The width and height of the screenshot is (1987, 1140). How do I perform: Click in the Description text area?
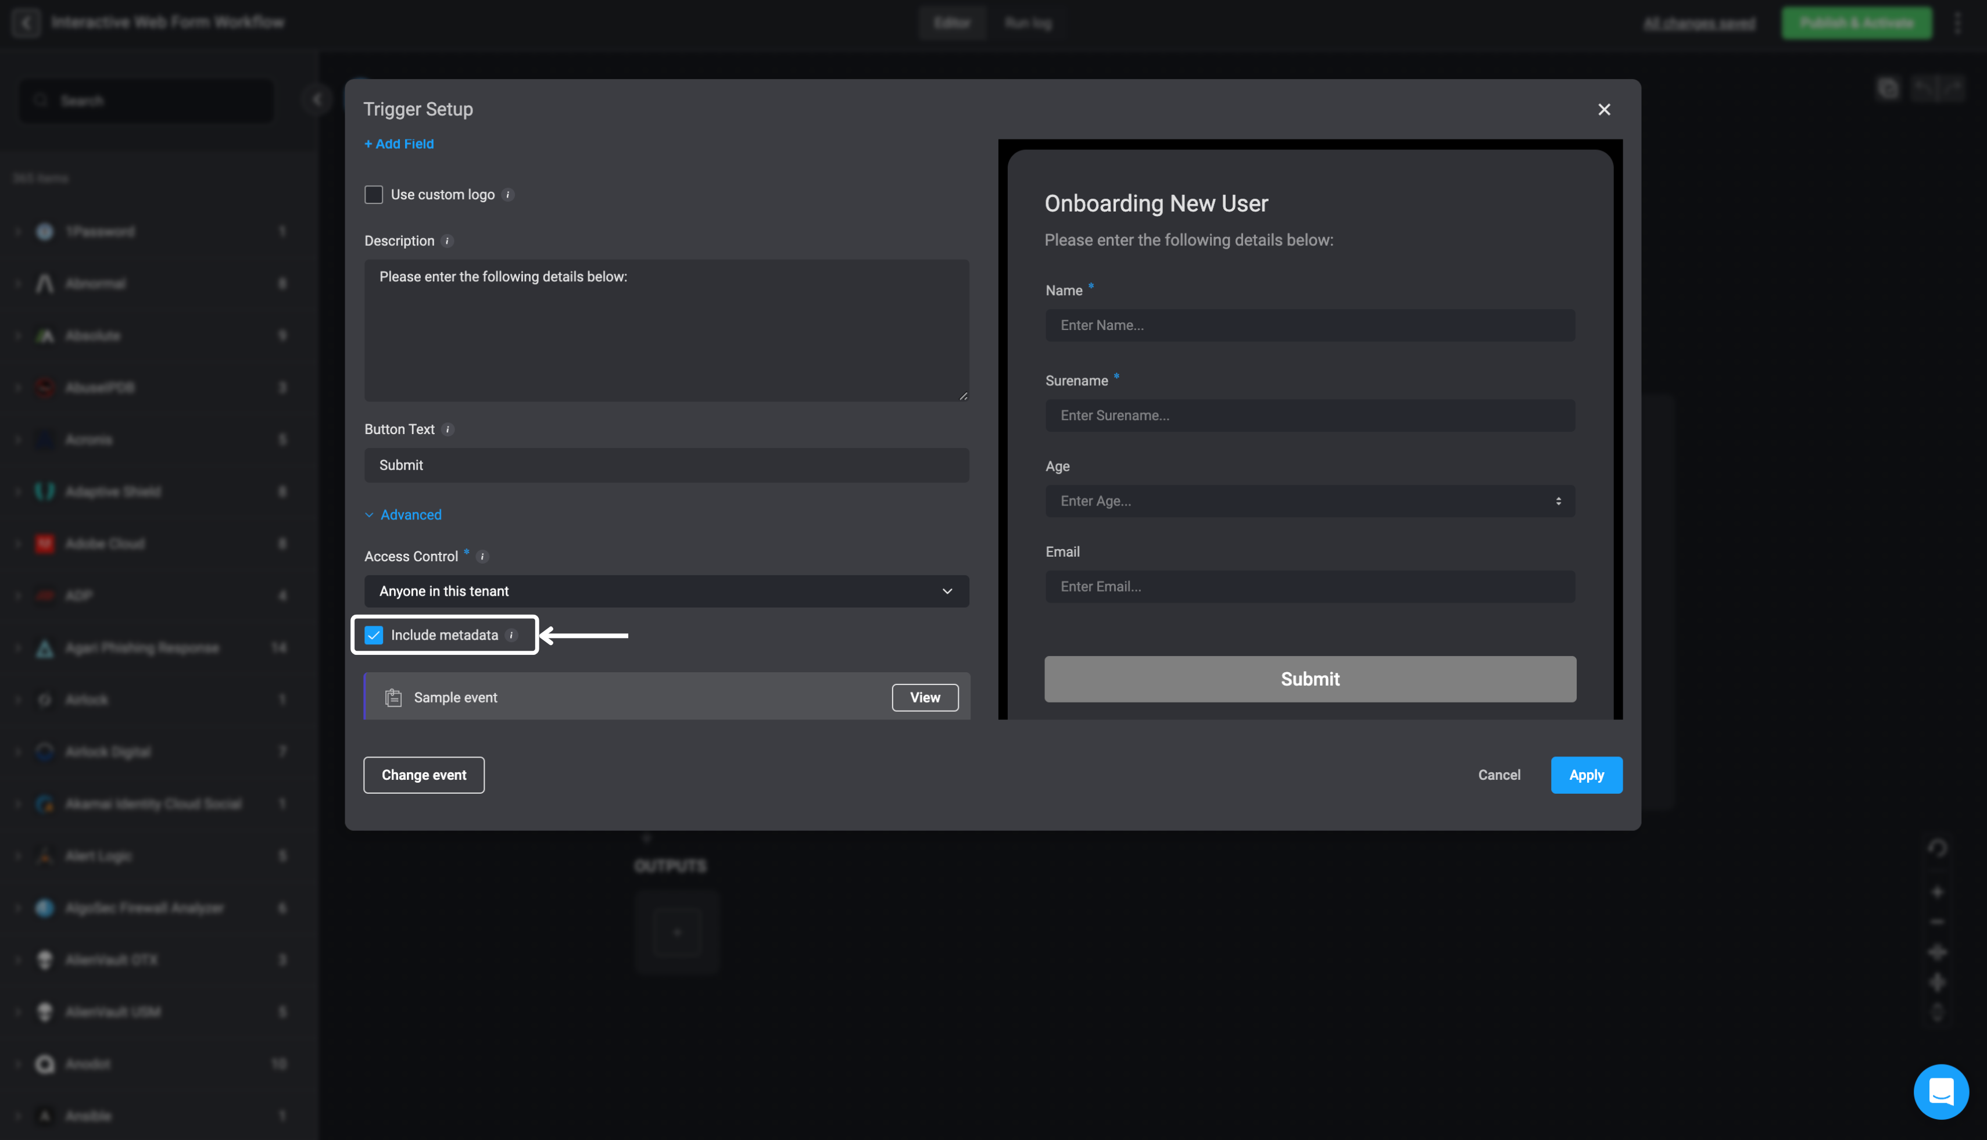(666, 331)
